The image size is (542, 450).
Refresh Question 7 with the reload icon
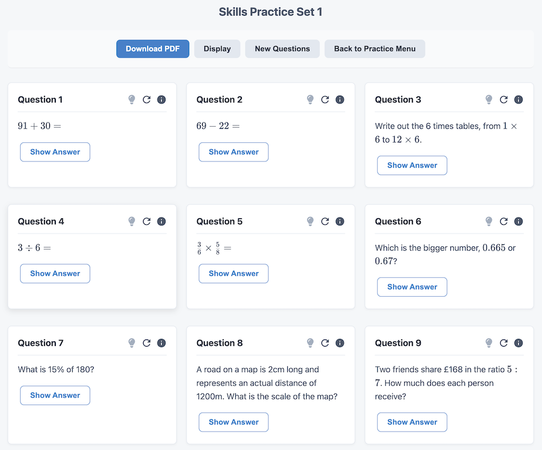(146, 343)
